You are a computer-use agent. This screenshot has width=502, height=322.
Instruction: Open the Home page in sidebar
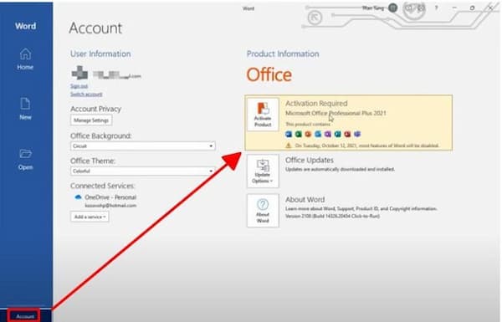(25, 59)
